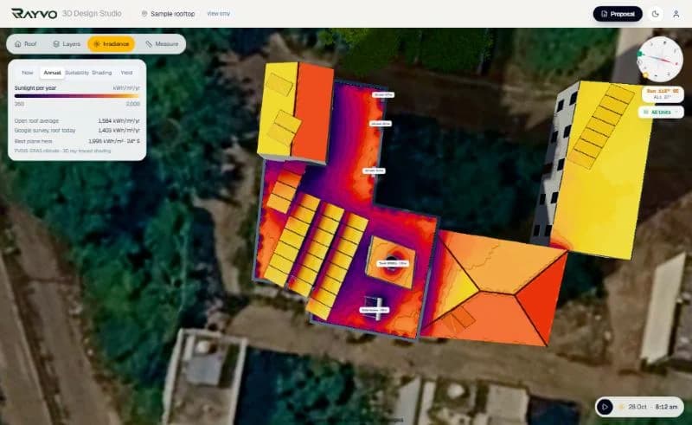692x425 pixels.
Task: Switch to the Layers toolbar tab
Action: click(x=67, y=44)
